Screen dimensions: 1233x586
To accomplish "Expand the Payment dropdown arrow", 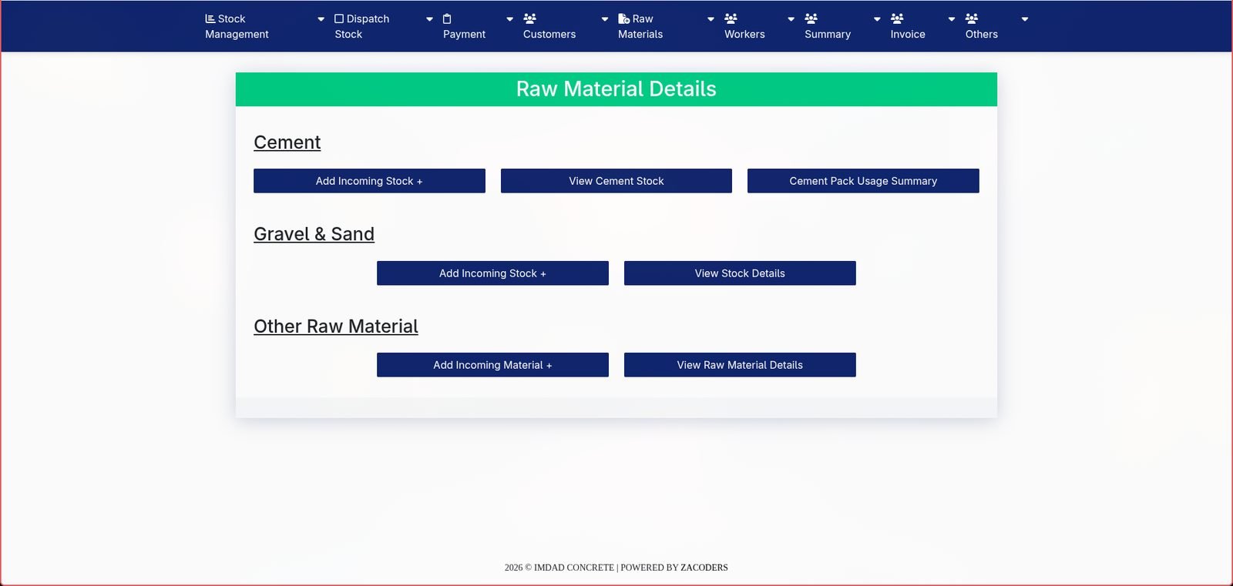I will [509, 19].
